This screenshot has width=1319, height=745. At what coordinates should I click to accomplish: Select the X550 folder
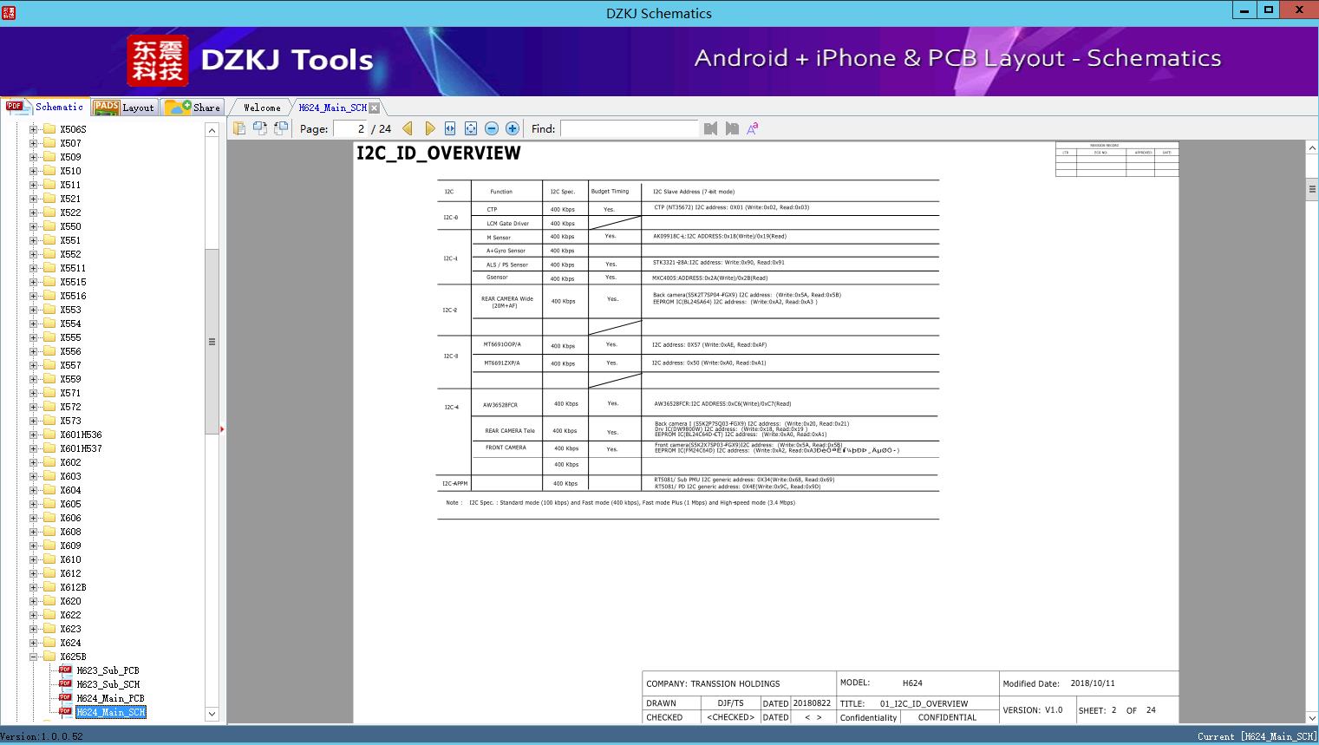70,226
